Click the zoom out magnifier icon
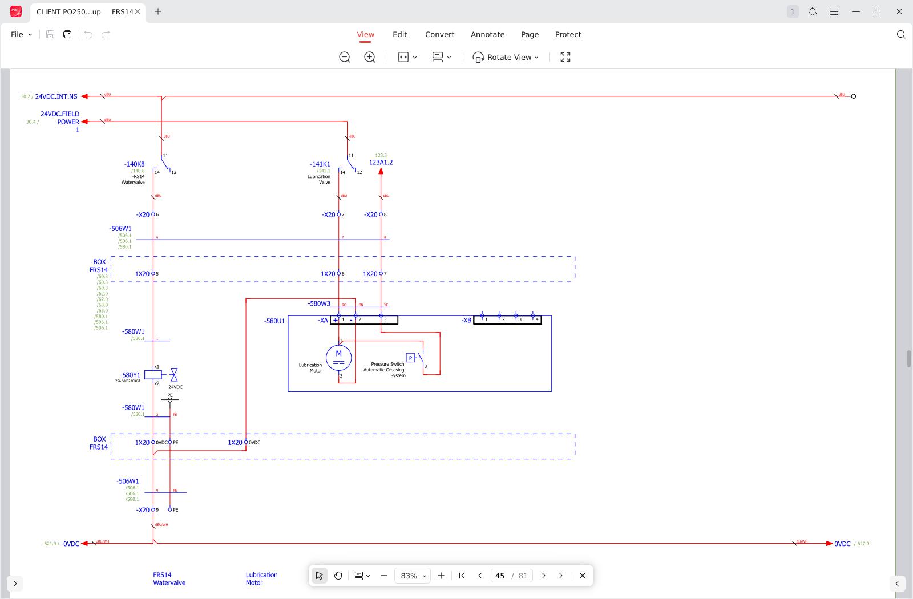The height and width of the screenshot is (599, 913). tap(345, 57)
